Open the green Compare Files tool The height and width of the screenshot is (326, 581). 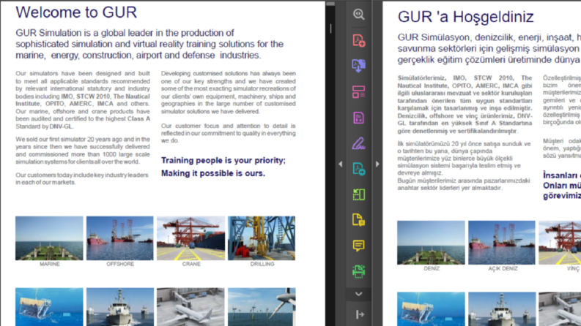click(358, 194)
